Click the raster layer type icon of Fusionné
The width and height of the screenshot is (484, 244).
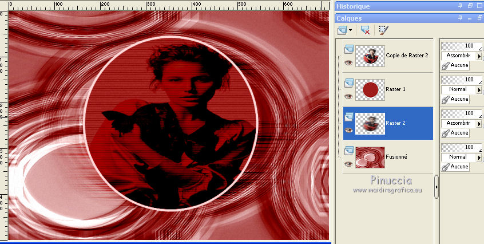coord(349,150)
